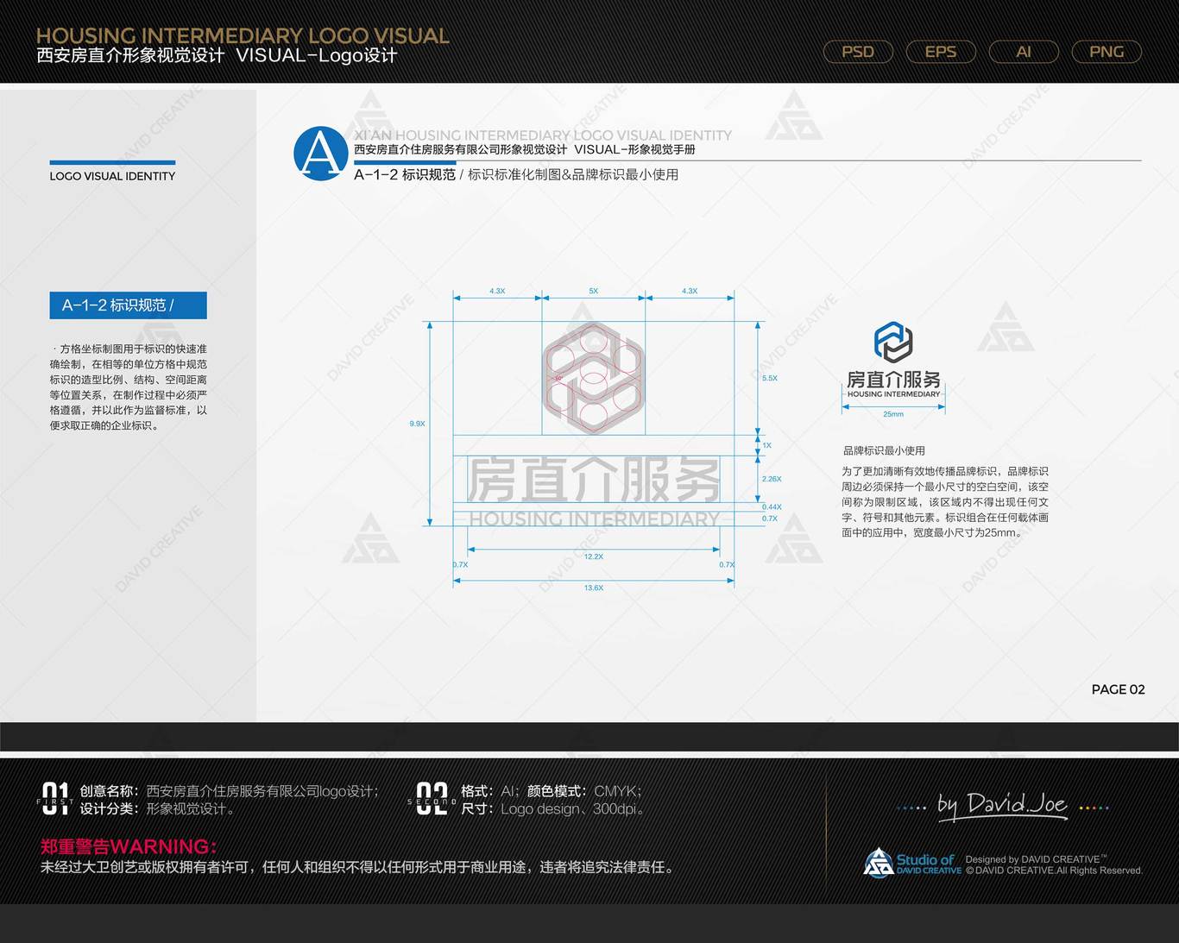This screenshot has width=1179, height=943.
Task: Click the PNG format badge
Action: (x=1106, y=52)
